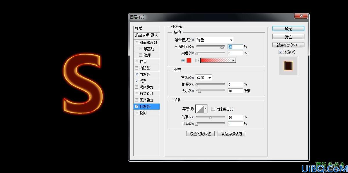Screen dimensions: 348x173
Task: Select 混合选项:默认 in styles list
Action: [x=146, y=35]
